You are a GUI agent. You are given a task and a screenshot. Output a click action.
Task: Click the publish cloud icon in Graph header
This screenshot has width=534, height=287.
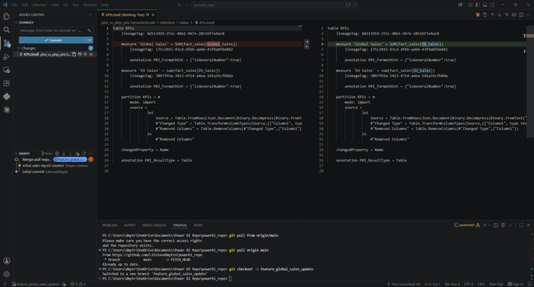(x=77, y=154)
